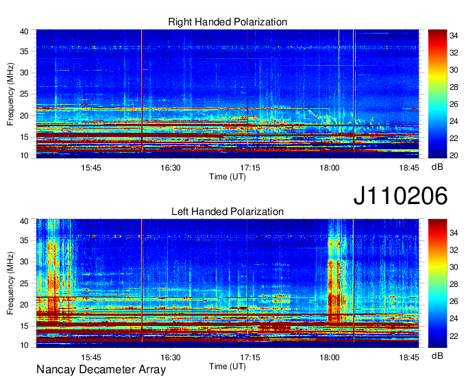Click the Time (UT) label under the Left Handed plot
466x378 pixels.
point(228,366)
